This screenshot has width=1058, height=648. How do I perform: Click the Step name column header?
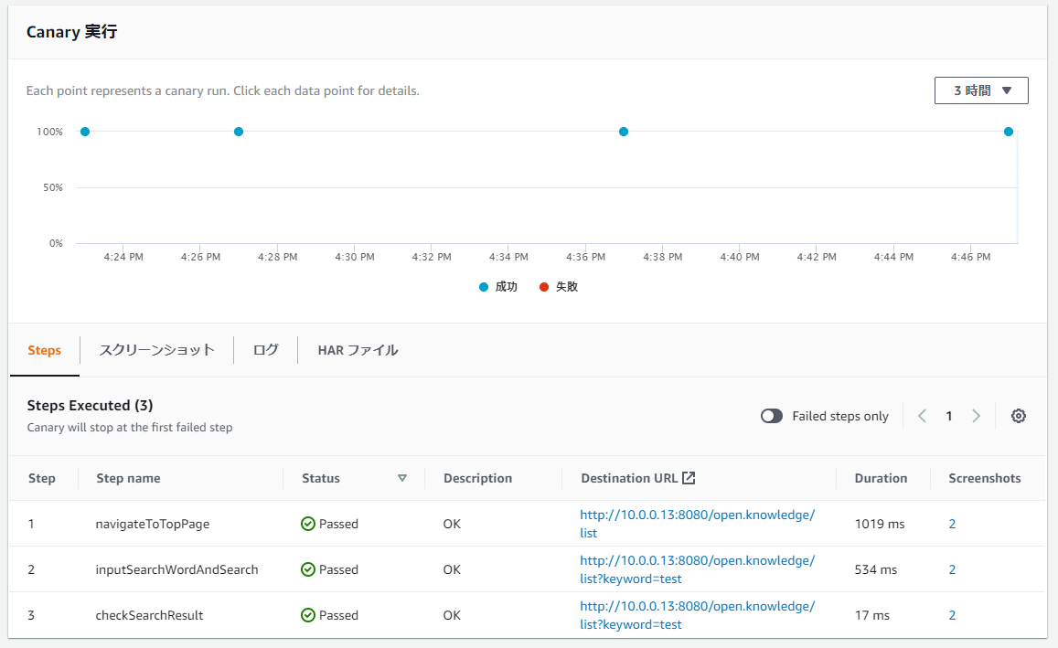[x=128, y=478]
